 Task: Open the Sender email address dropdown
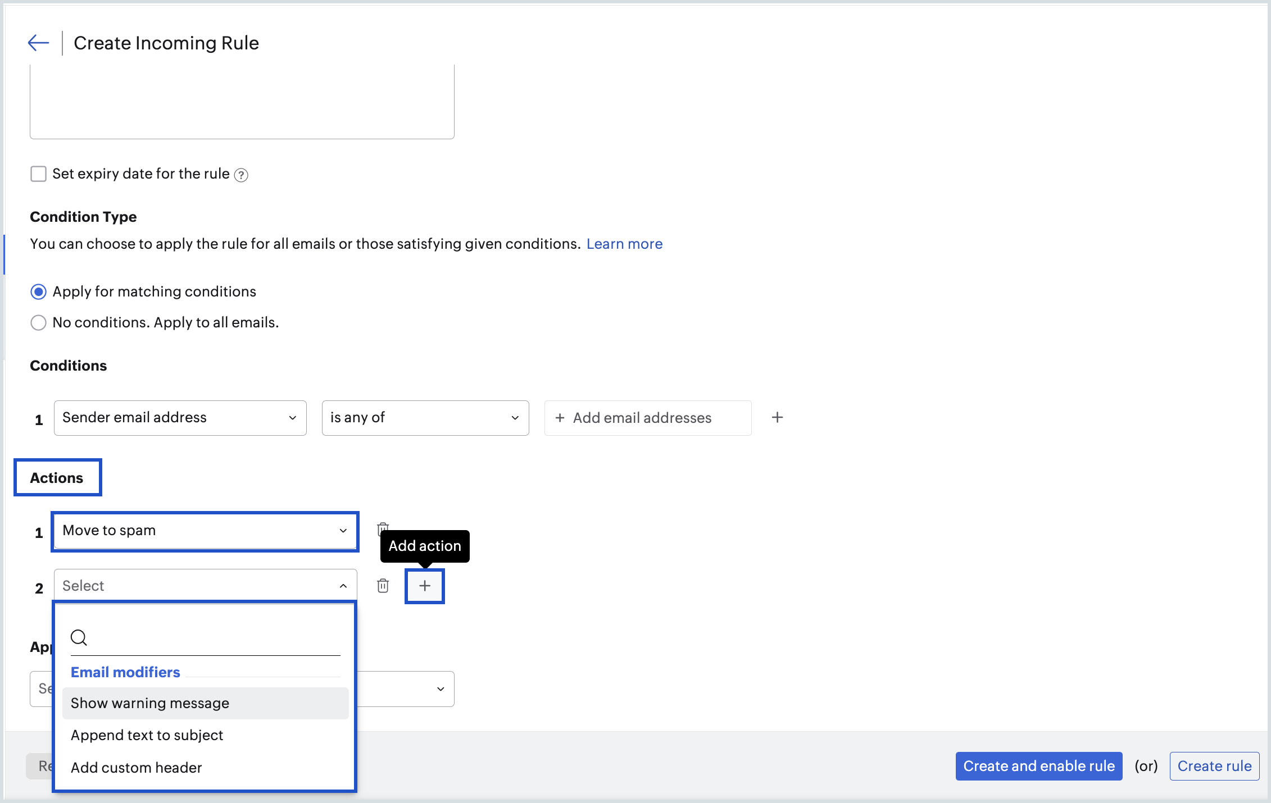(180, 417)
